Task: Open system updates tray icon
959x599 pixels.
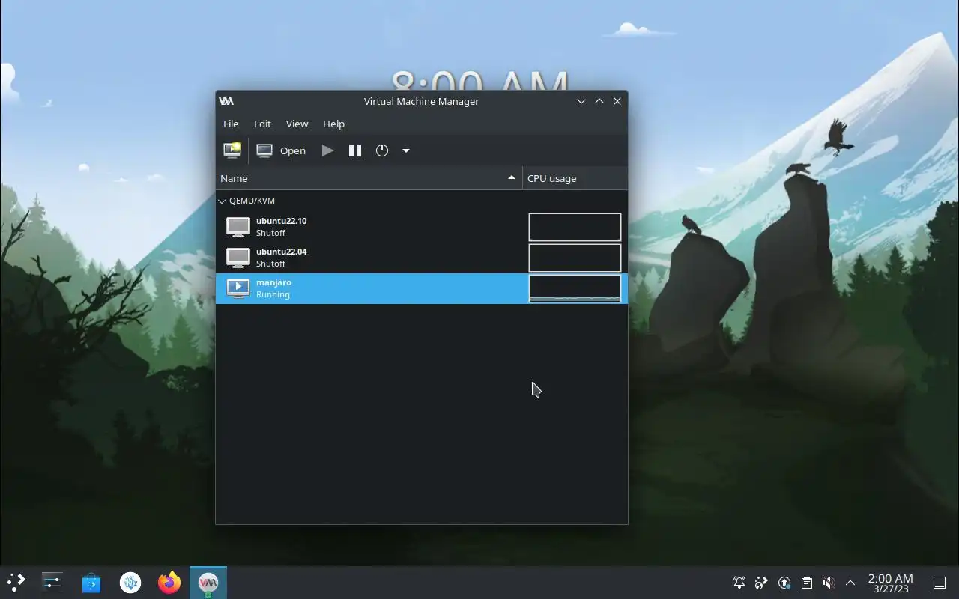Action: click(x=784, y=582)
